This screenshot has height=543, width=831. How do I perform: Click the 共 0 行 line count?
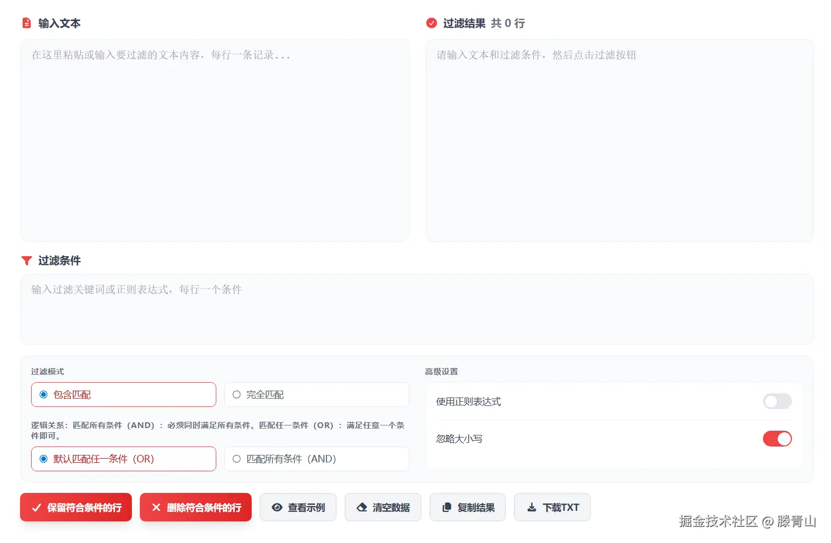508,23
